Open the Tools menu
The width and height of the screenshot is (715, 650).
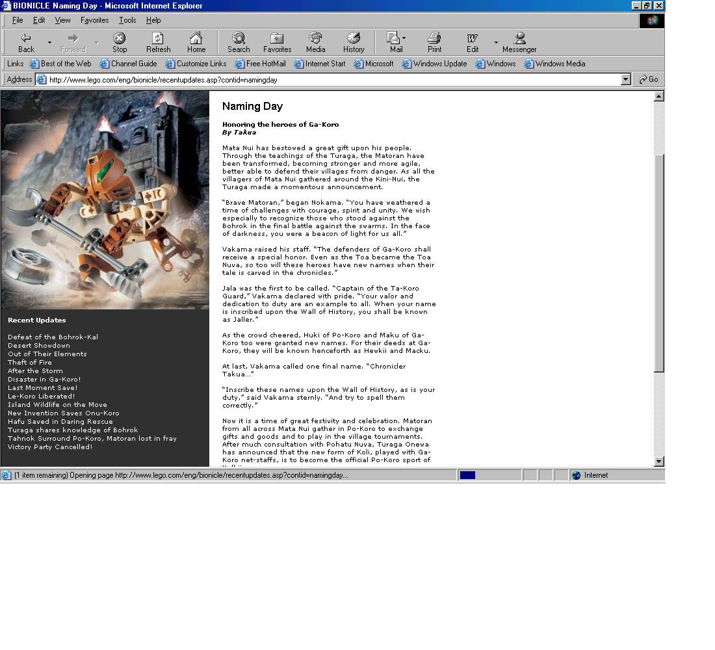(x=127, y=20)
